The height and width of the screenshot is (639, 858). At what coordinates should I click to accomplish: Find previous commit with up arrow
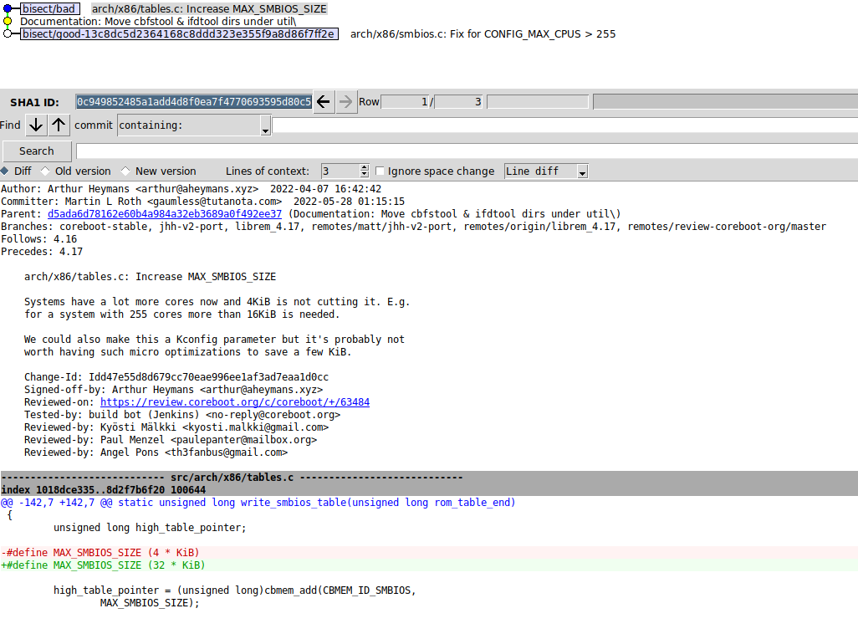click(x=59, y=125)
